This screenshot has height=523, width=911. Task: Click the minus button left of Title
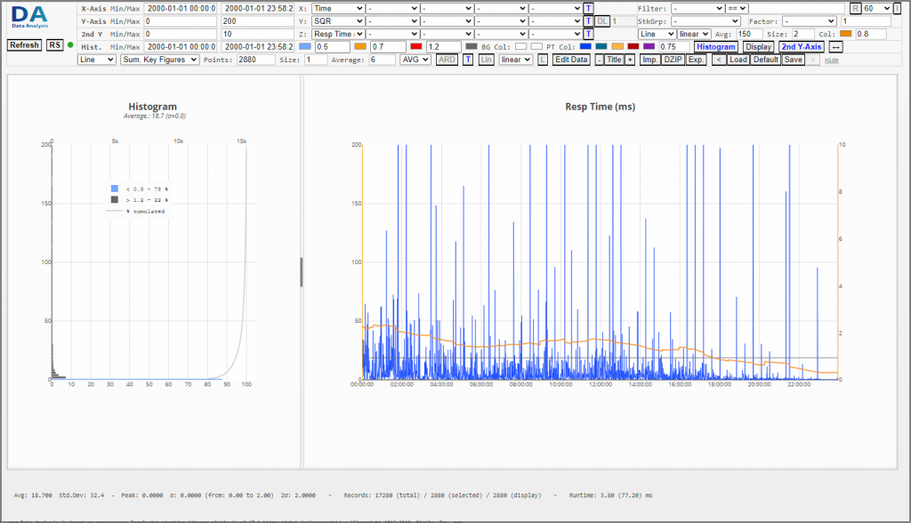coord(599,60)
